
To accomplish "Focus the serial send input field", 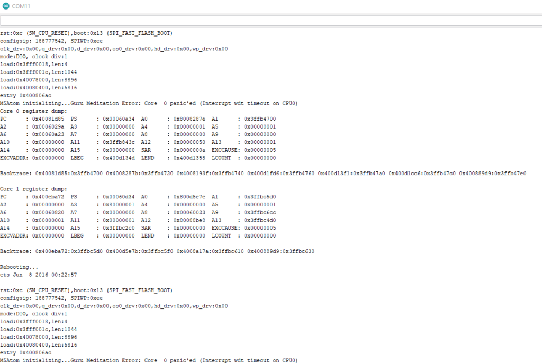I will (270, 20).
